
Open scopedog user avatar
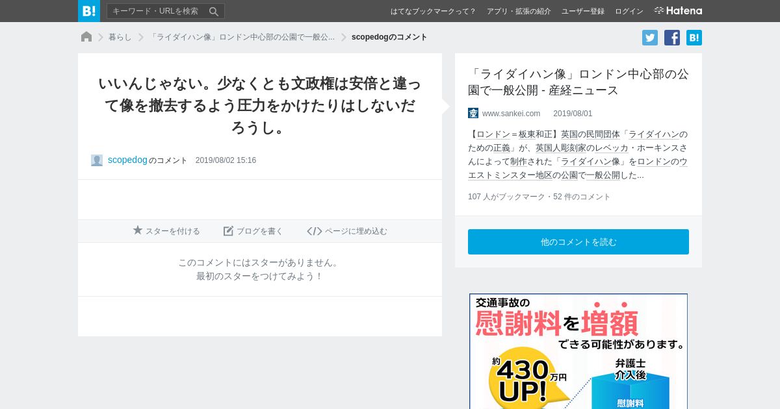(97, 160)
